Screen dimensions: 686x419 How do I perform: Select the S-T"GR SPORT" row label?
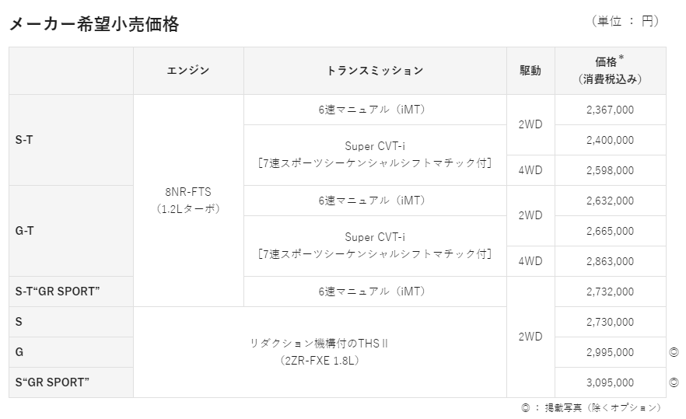pyautogui.click(x=58, y=292)
